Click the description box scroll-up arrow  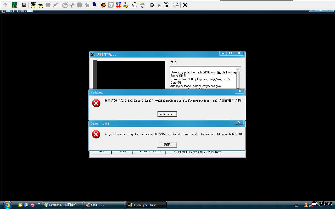[238, 69]
